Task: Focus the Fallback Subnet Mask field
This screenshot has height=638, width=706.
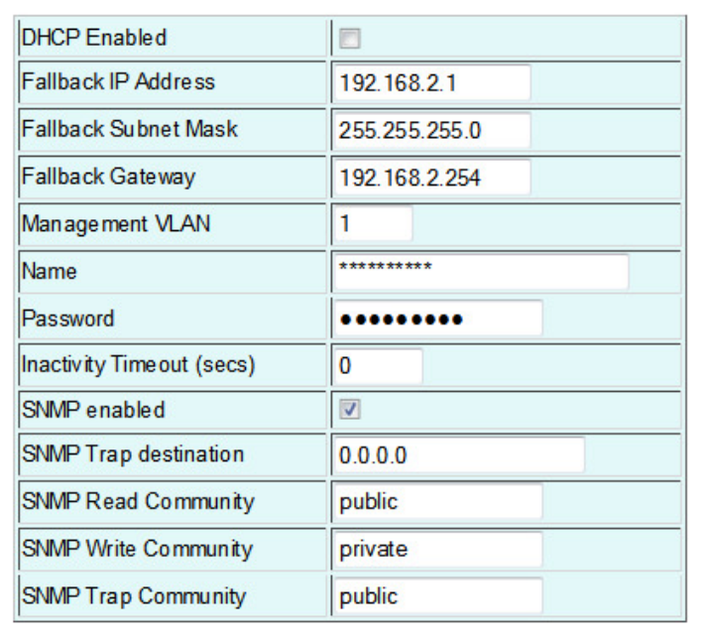Action: [431, 130]
